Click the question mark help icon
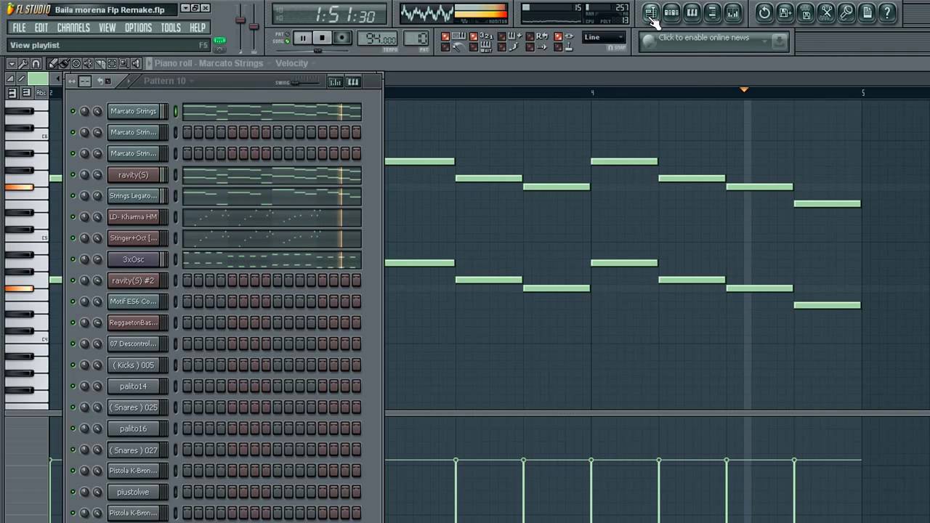The width and height of the screenshot is (930, 523). pyautogui.click(x=887, y=12)
